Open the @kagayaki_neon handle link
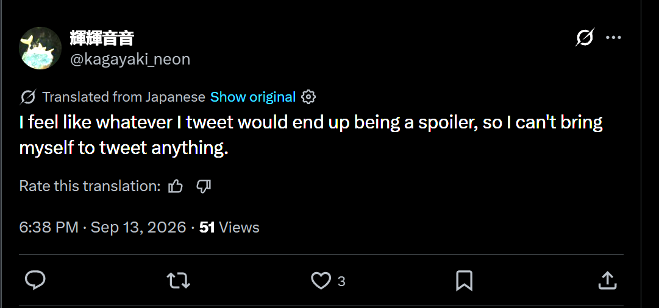This screenshot has height=308, width=659. tap(130, 59)
